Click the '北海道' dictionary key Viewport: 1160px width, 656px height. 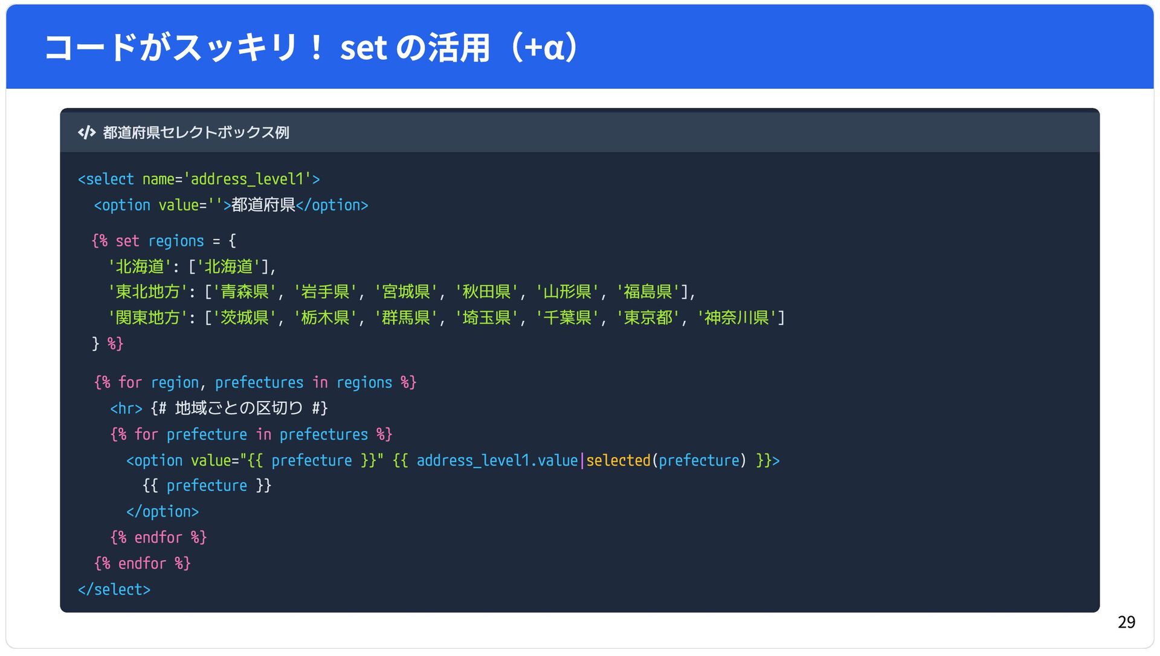pyautogui.click(x=140, y=267)
